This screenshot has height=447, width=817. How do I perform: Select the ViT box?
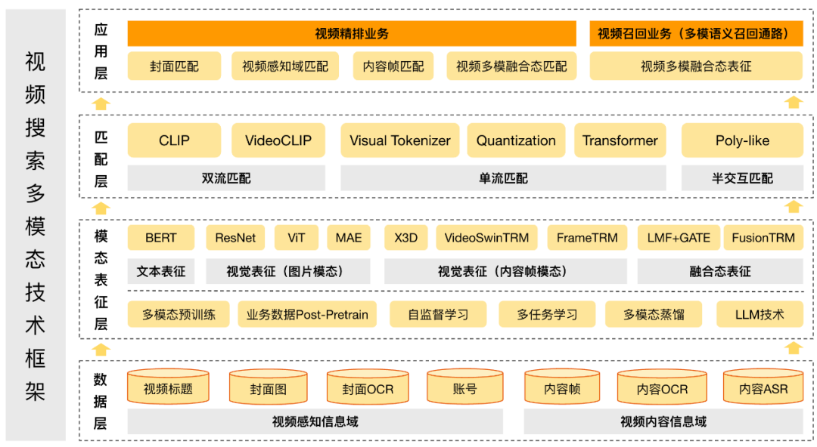(x=296, y=238)
